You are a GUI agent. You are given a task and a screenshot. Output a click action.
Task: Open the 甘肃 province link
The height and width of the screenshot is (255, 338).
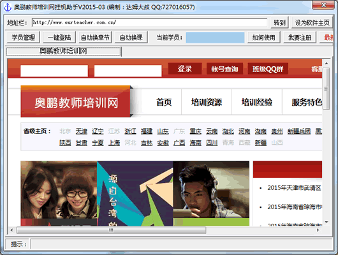tap(82, 142)
